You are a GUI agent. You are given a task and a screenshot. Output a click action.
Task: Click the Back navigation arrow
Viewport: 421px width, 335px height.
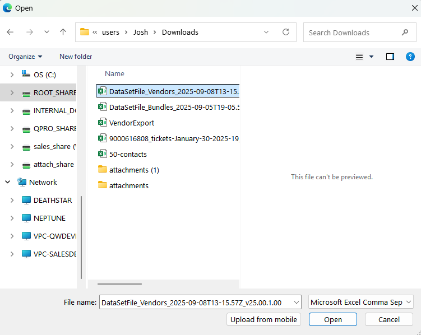(10, 32)
